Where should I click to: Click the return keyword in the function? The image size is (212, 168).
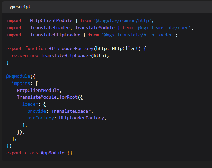19,55
